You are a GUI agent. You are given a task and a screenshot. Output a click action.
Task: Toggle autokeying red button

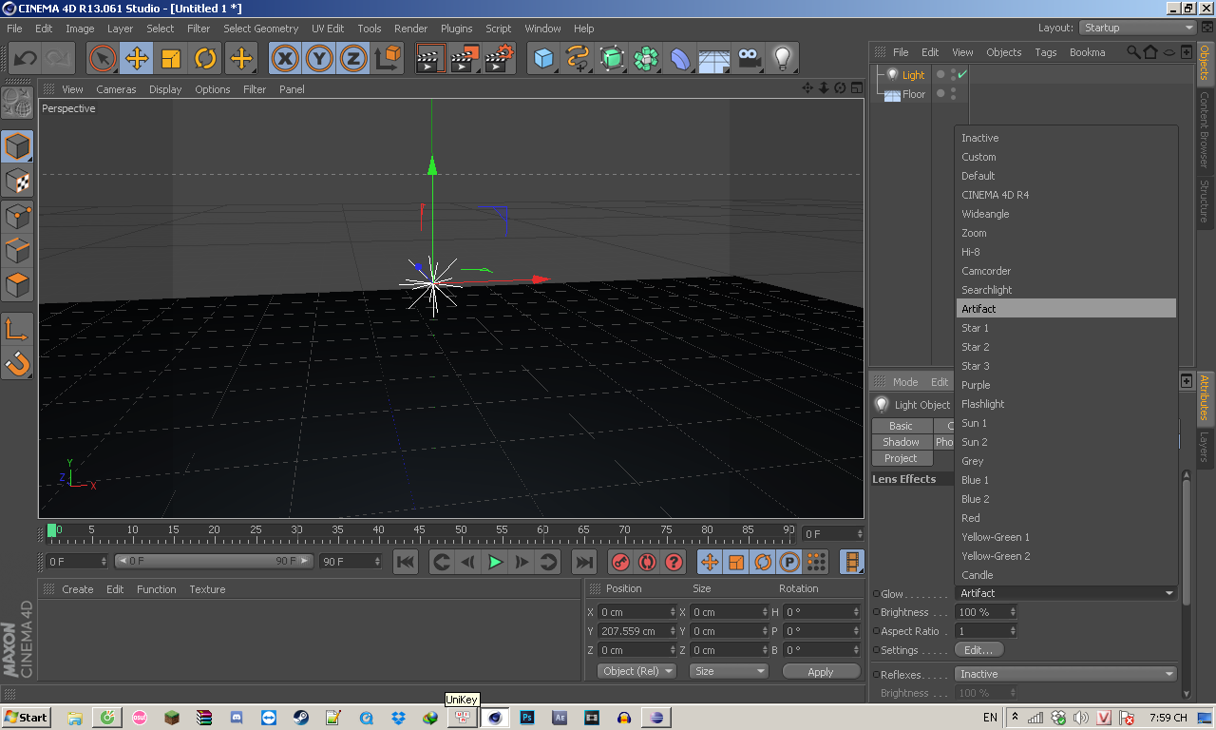[647, 562]
